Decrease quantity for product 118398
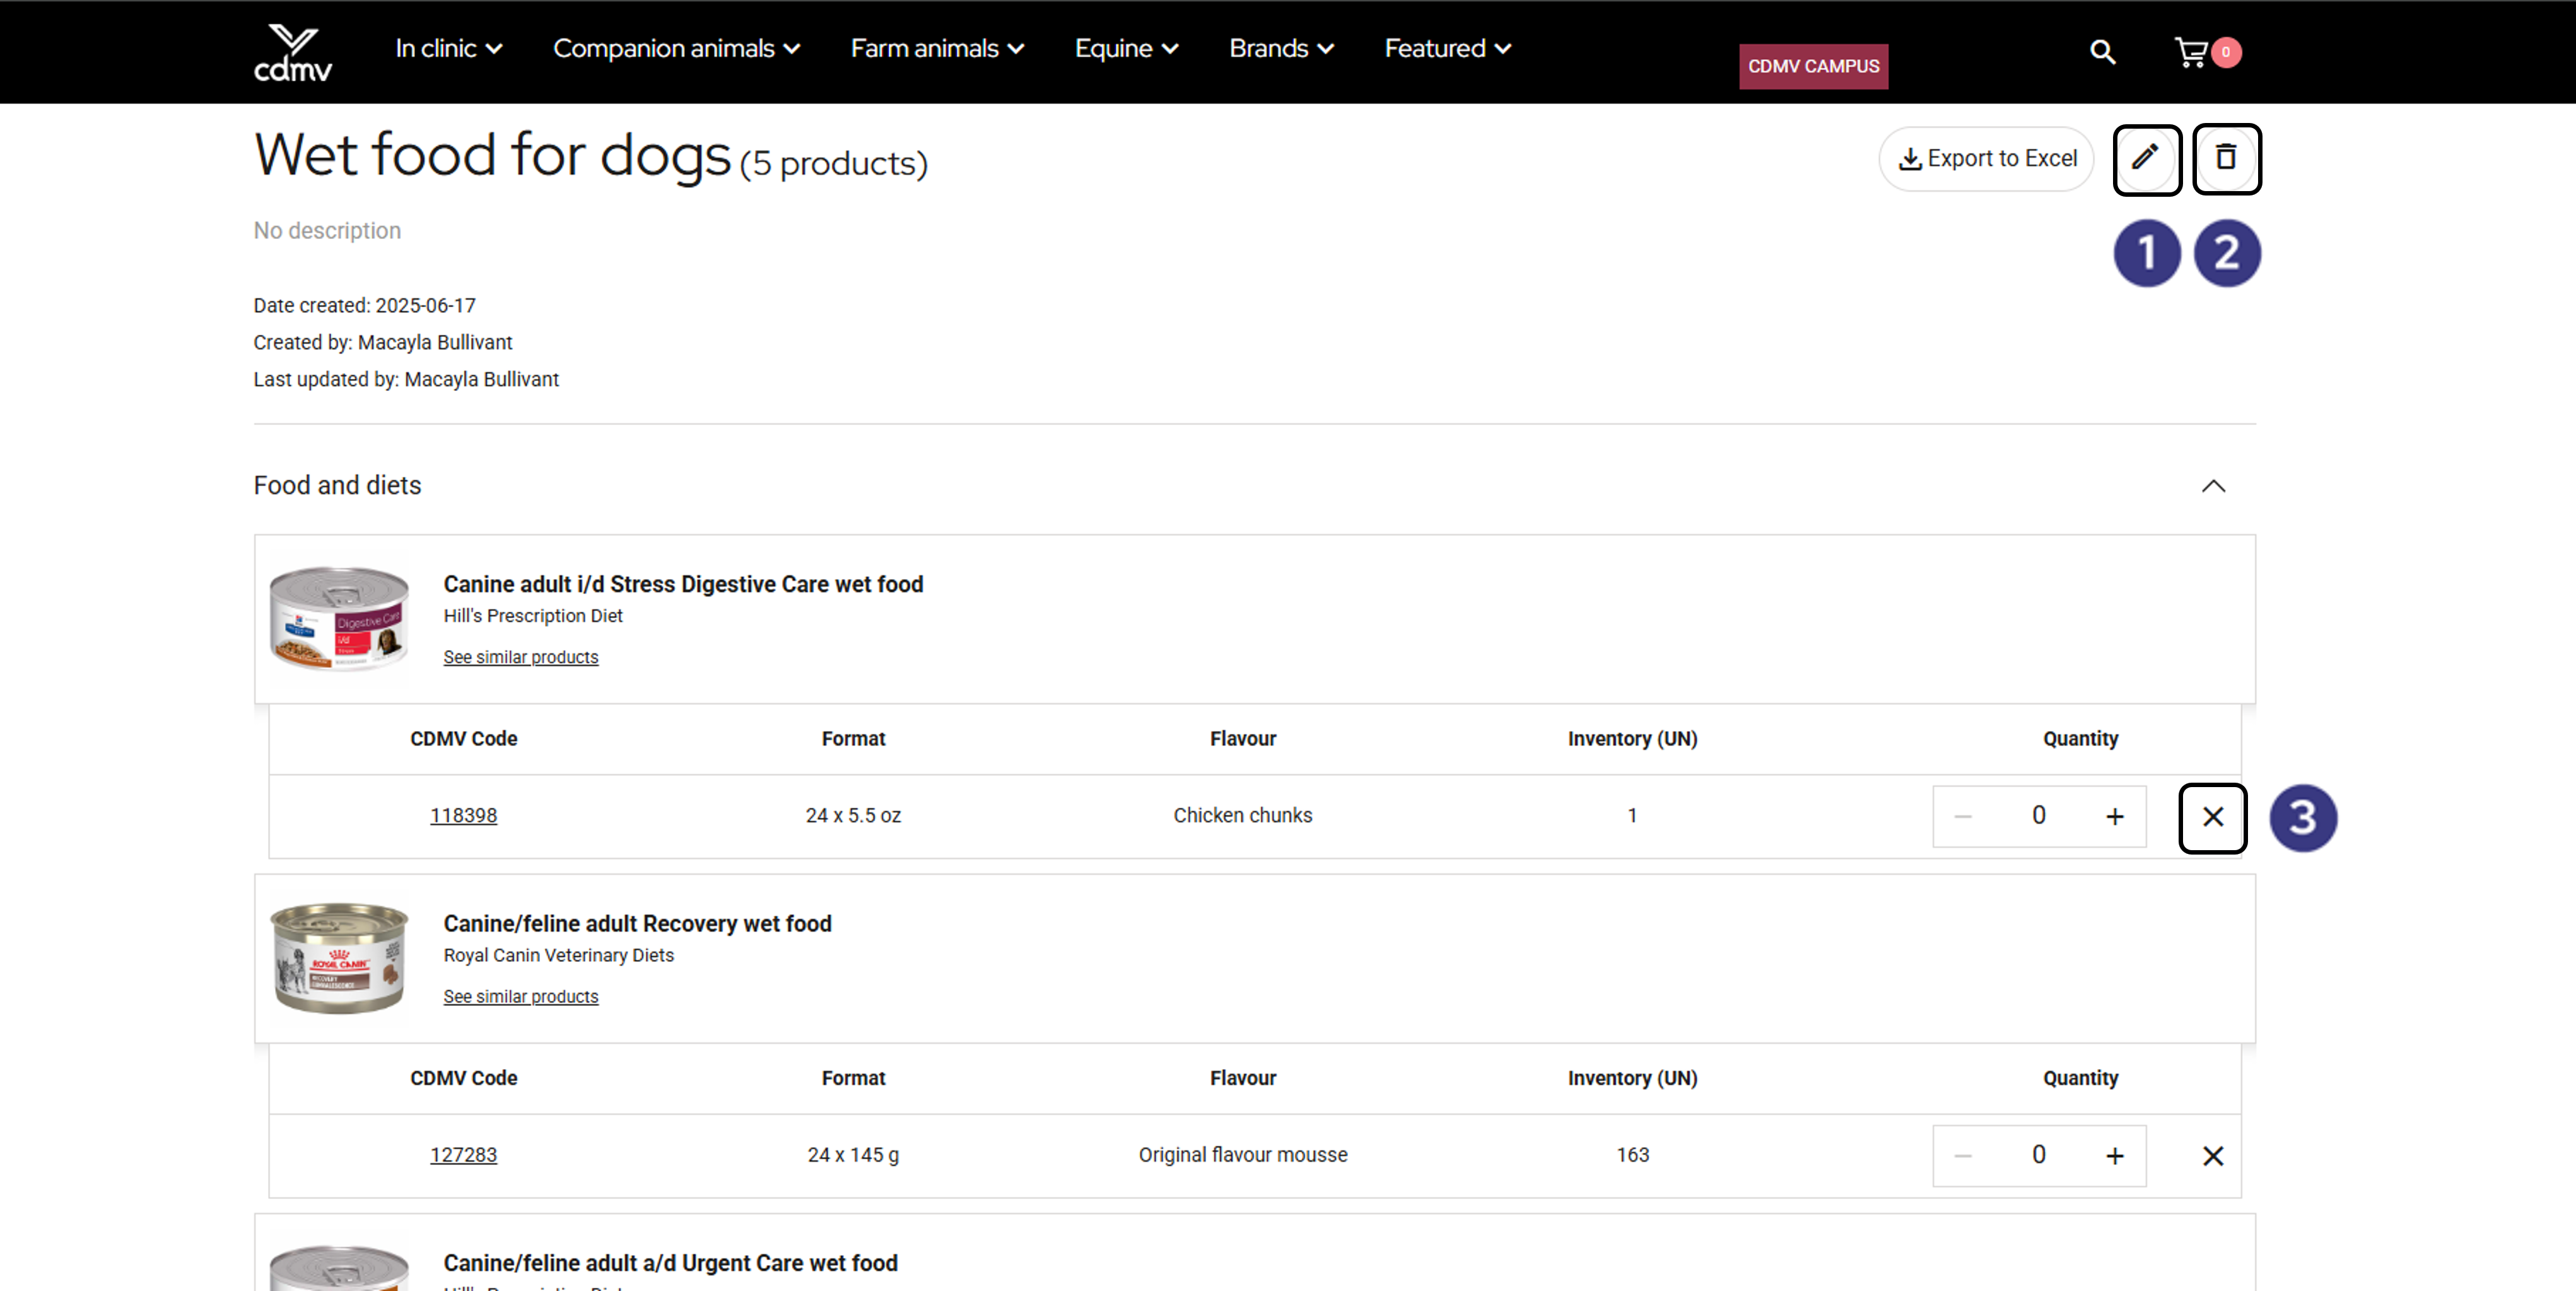2576x1291 pixels. [1963, 817]
